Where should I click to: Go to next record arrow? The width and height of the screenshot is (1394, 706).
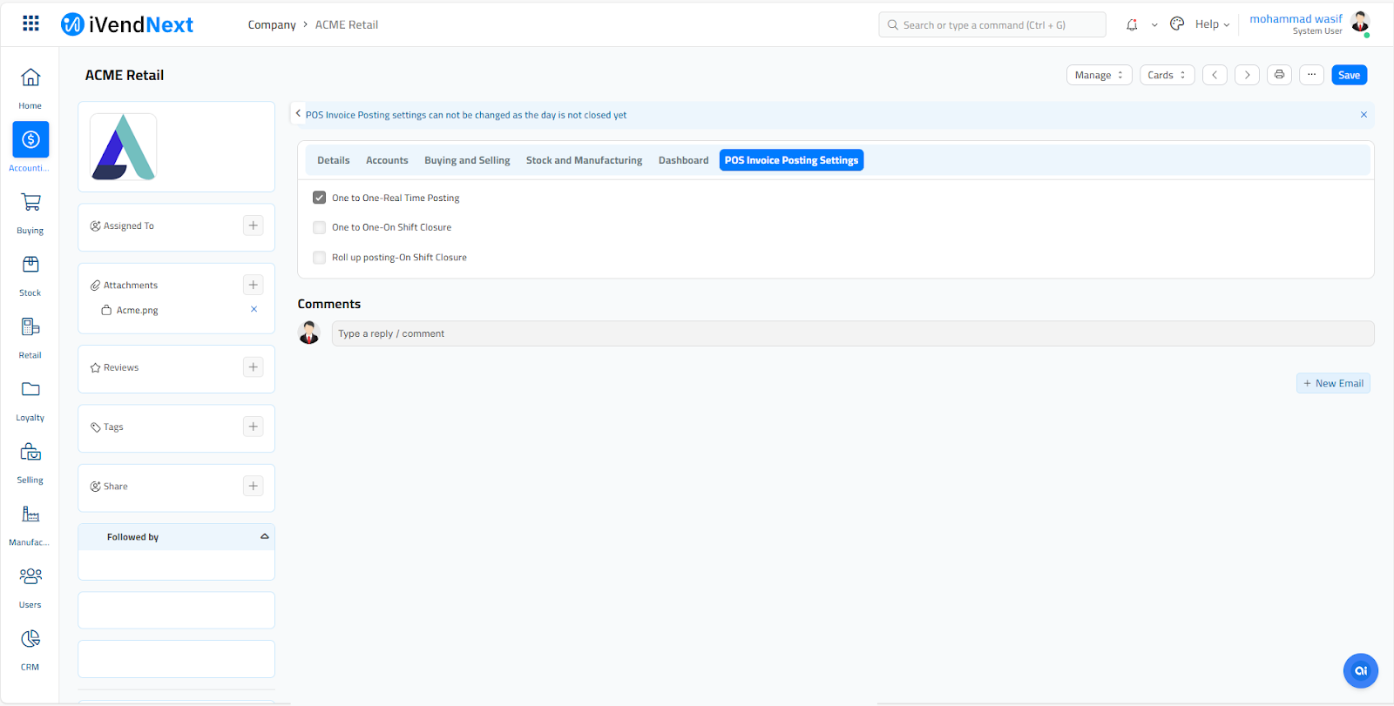click(1247, 75)
